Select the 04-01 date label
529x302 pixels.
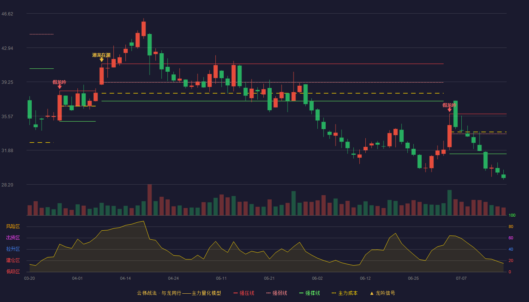click(x=77, y=278)
